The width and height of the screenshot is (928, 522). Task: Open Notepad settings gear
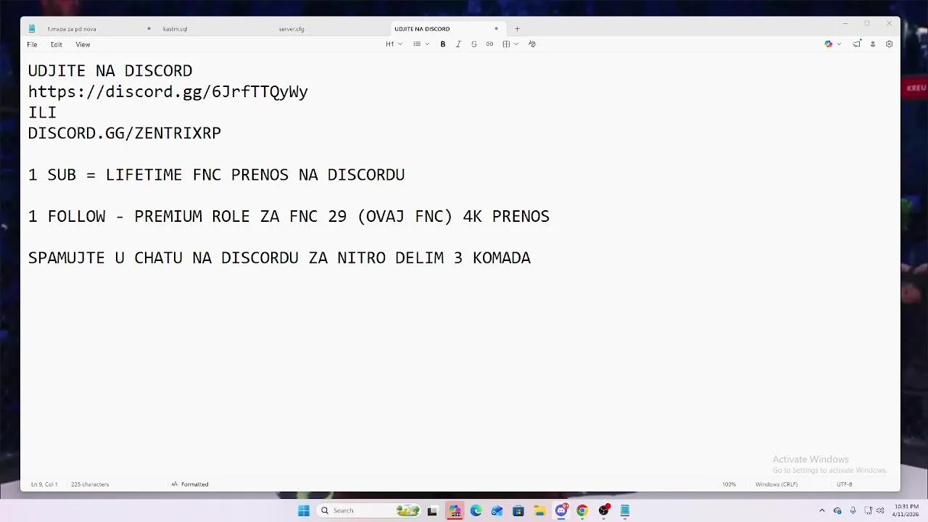(889, 44)
